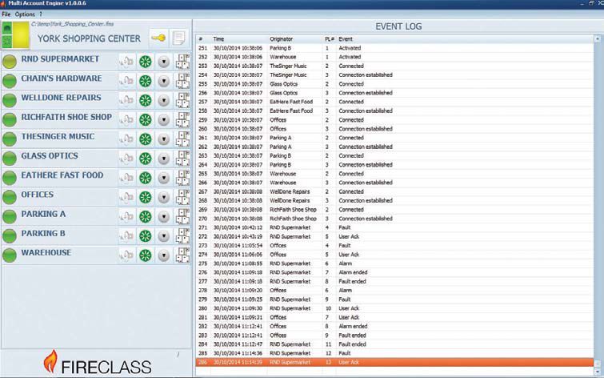Click the green status light of TheSinger Music
This screenshot has height=378, width=604.
(10, 139)
